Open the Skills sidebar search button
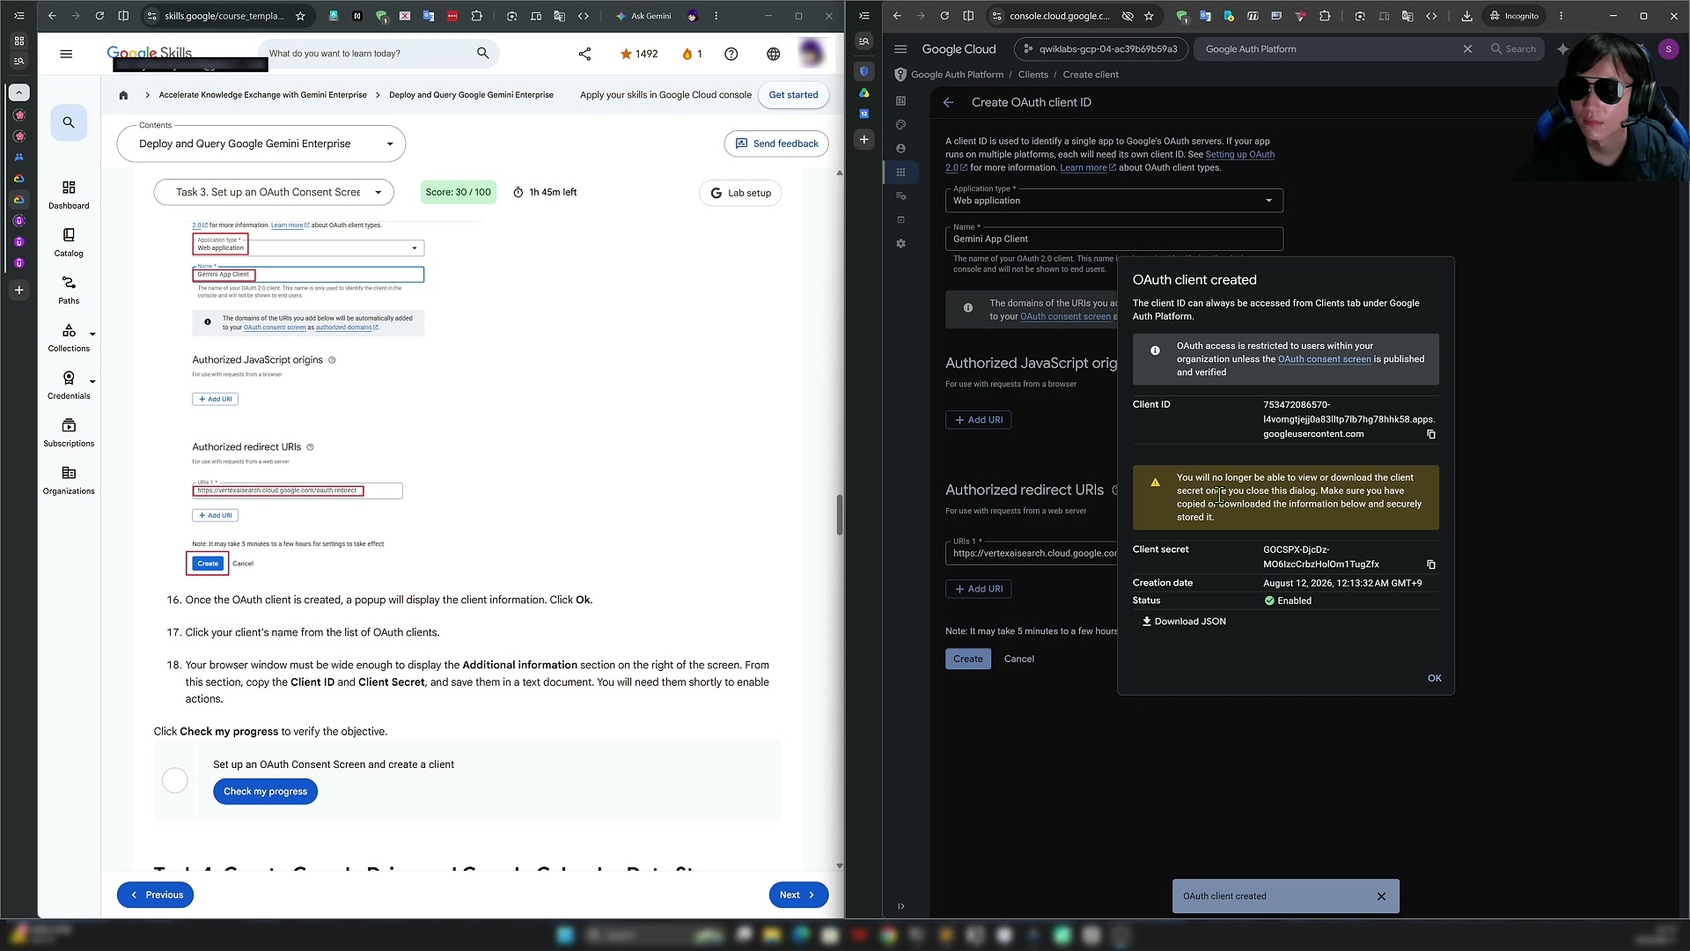 click(x=69, y=122)
